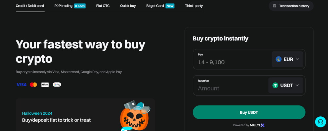
Task: Go to the Bitget Card tab
Action: pyautogui.click(x=155, y=6)
